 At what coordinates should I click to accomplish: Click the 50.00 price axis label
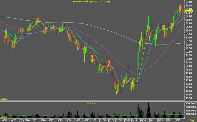coord(189,66)
